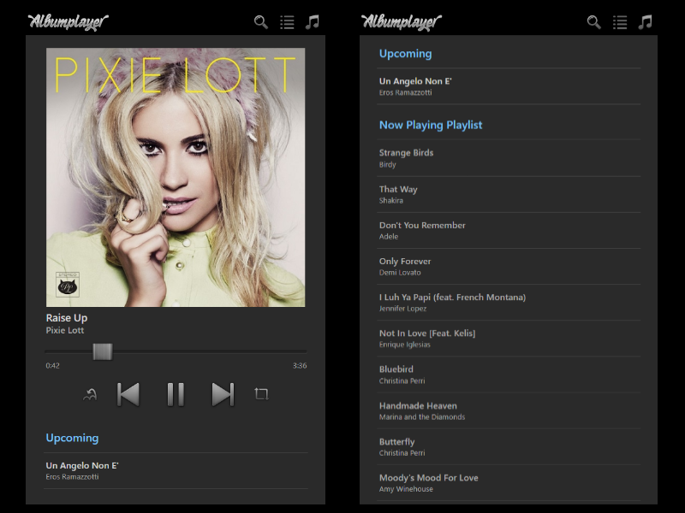
Task: Click the artist name Demi Lovato
Action: 400,273
